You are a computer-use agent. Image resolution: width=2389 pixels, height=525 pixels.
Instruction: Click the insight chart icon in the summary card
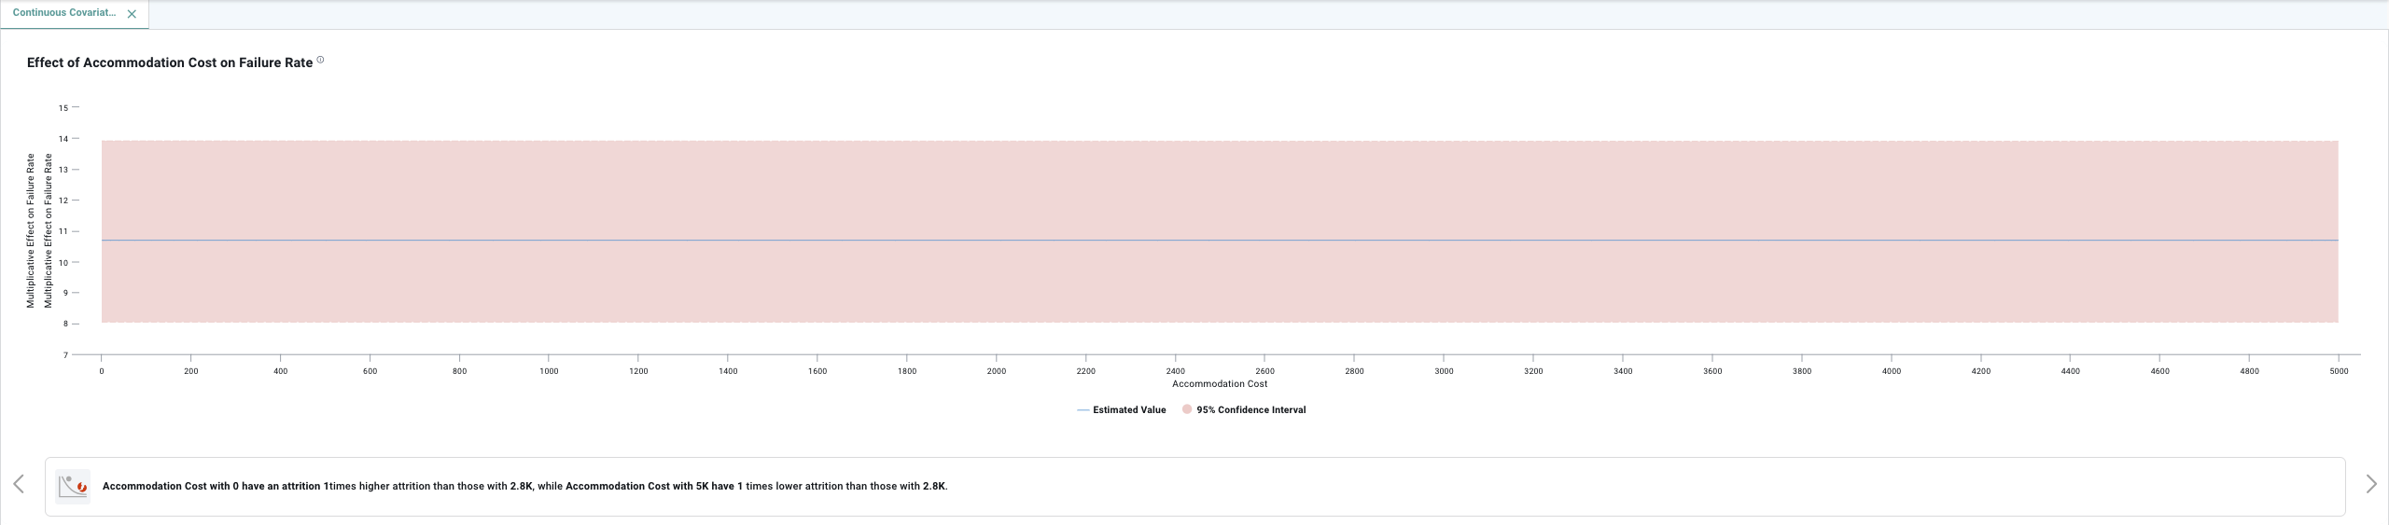pos(73,486)
